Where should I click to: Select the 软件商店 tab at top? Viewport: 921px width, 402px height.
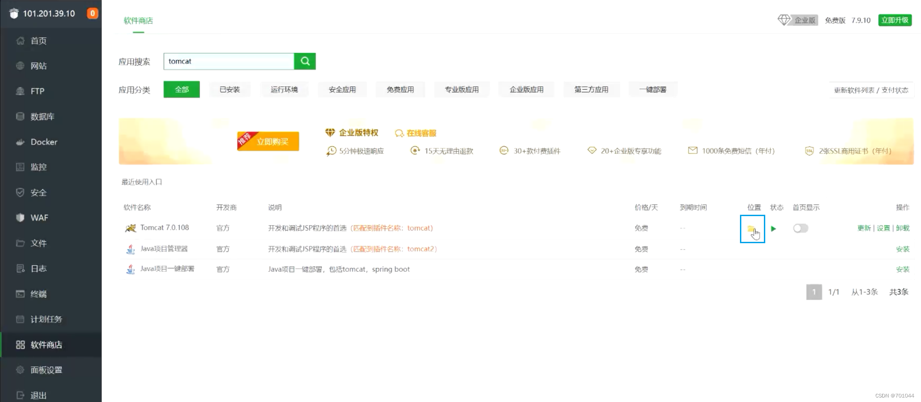coord(138,21)
